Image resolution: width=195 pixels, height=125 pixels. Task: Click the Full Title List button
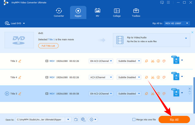48,46
